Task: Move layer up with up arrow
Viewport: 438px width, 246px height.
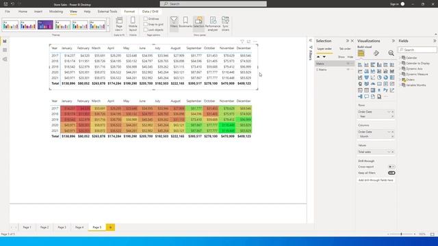Action: click(318, 57)
